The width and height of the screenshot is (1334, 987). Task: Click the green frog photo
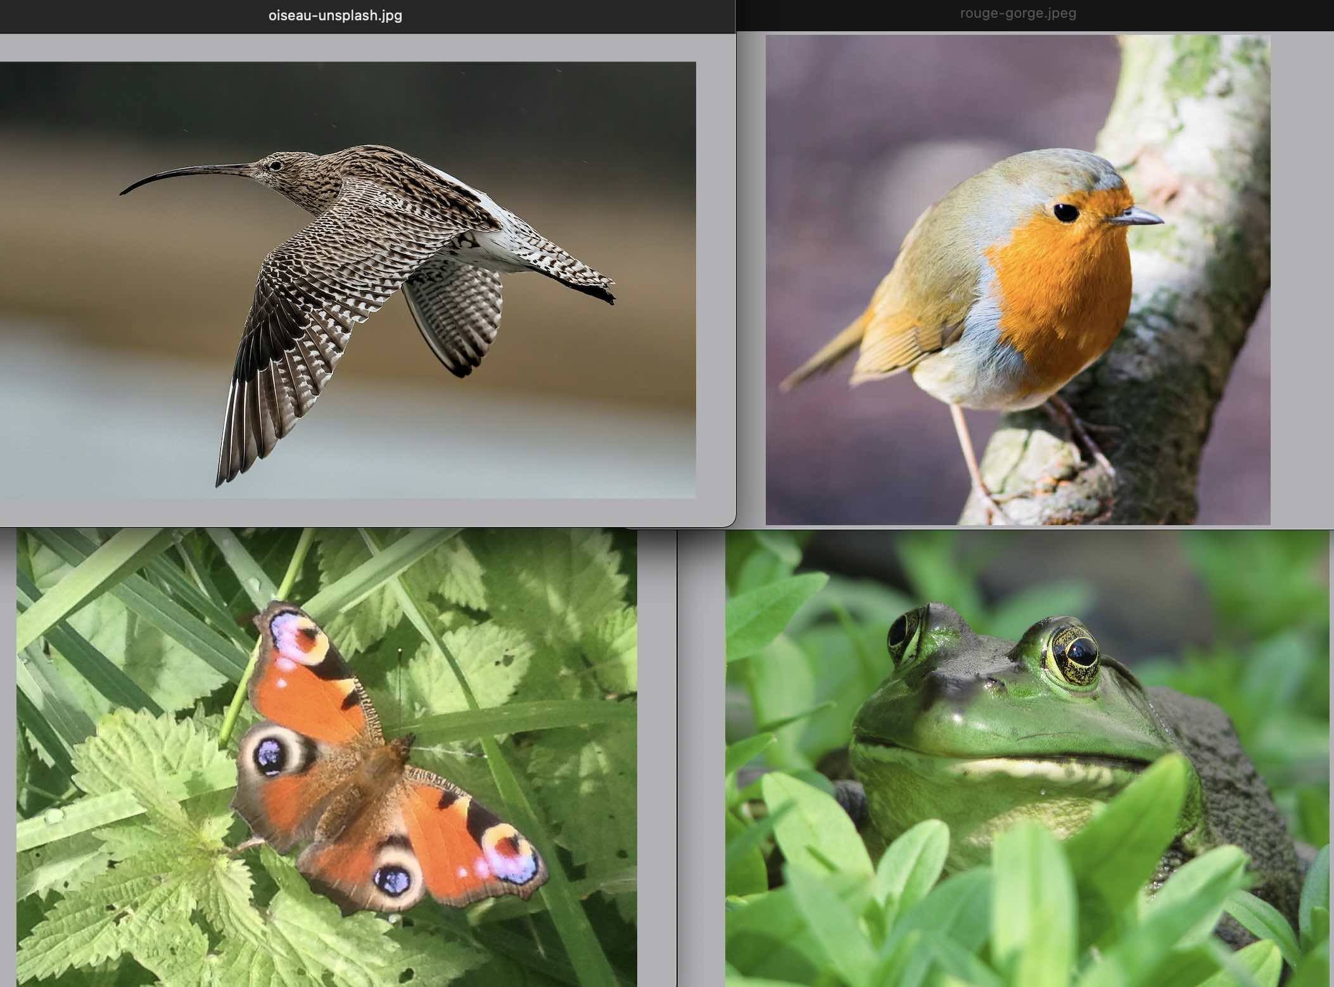coord(1027,758)
